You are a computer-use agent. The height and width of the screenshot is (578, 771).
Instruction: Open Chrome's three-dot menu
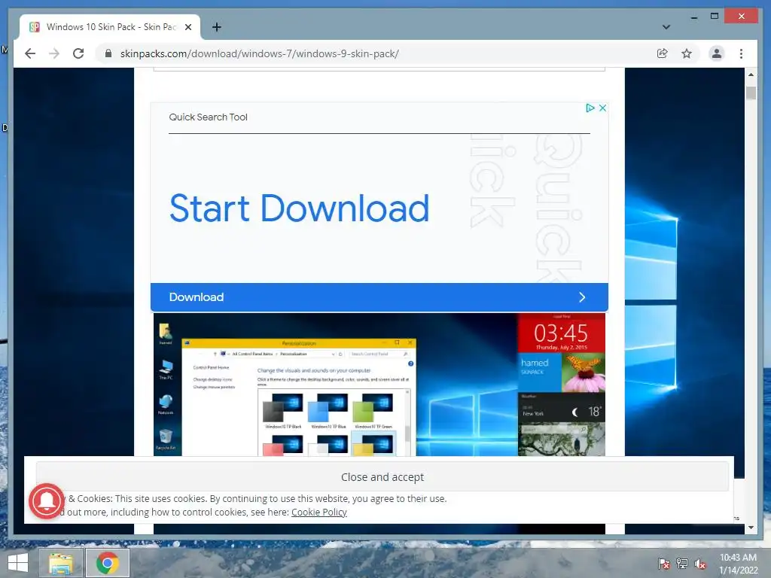pos(741,53)
